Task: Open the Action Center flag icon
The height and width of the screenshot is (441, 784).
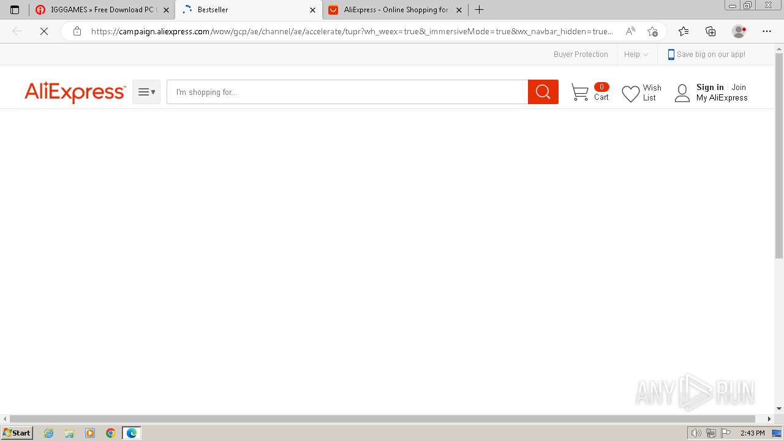Action: click(726, 433)
